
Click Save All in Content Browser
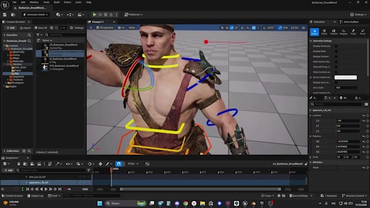click(x=41, y=28)
